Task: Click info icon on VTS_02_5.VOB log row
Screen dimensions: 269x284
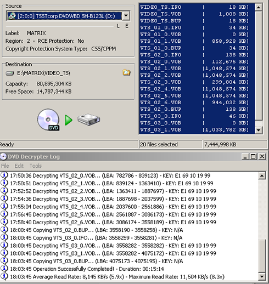Action: click(x=4, y=214)
